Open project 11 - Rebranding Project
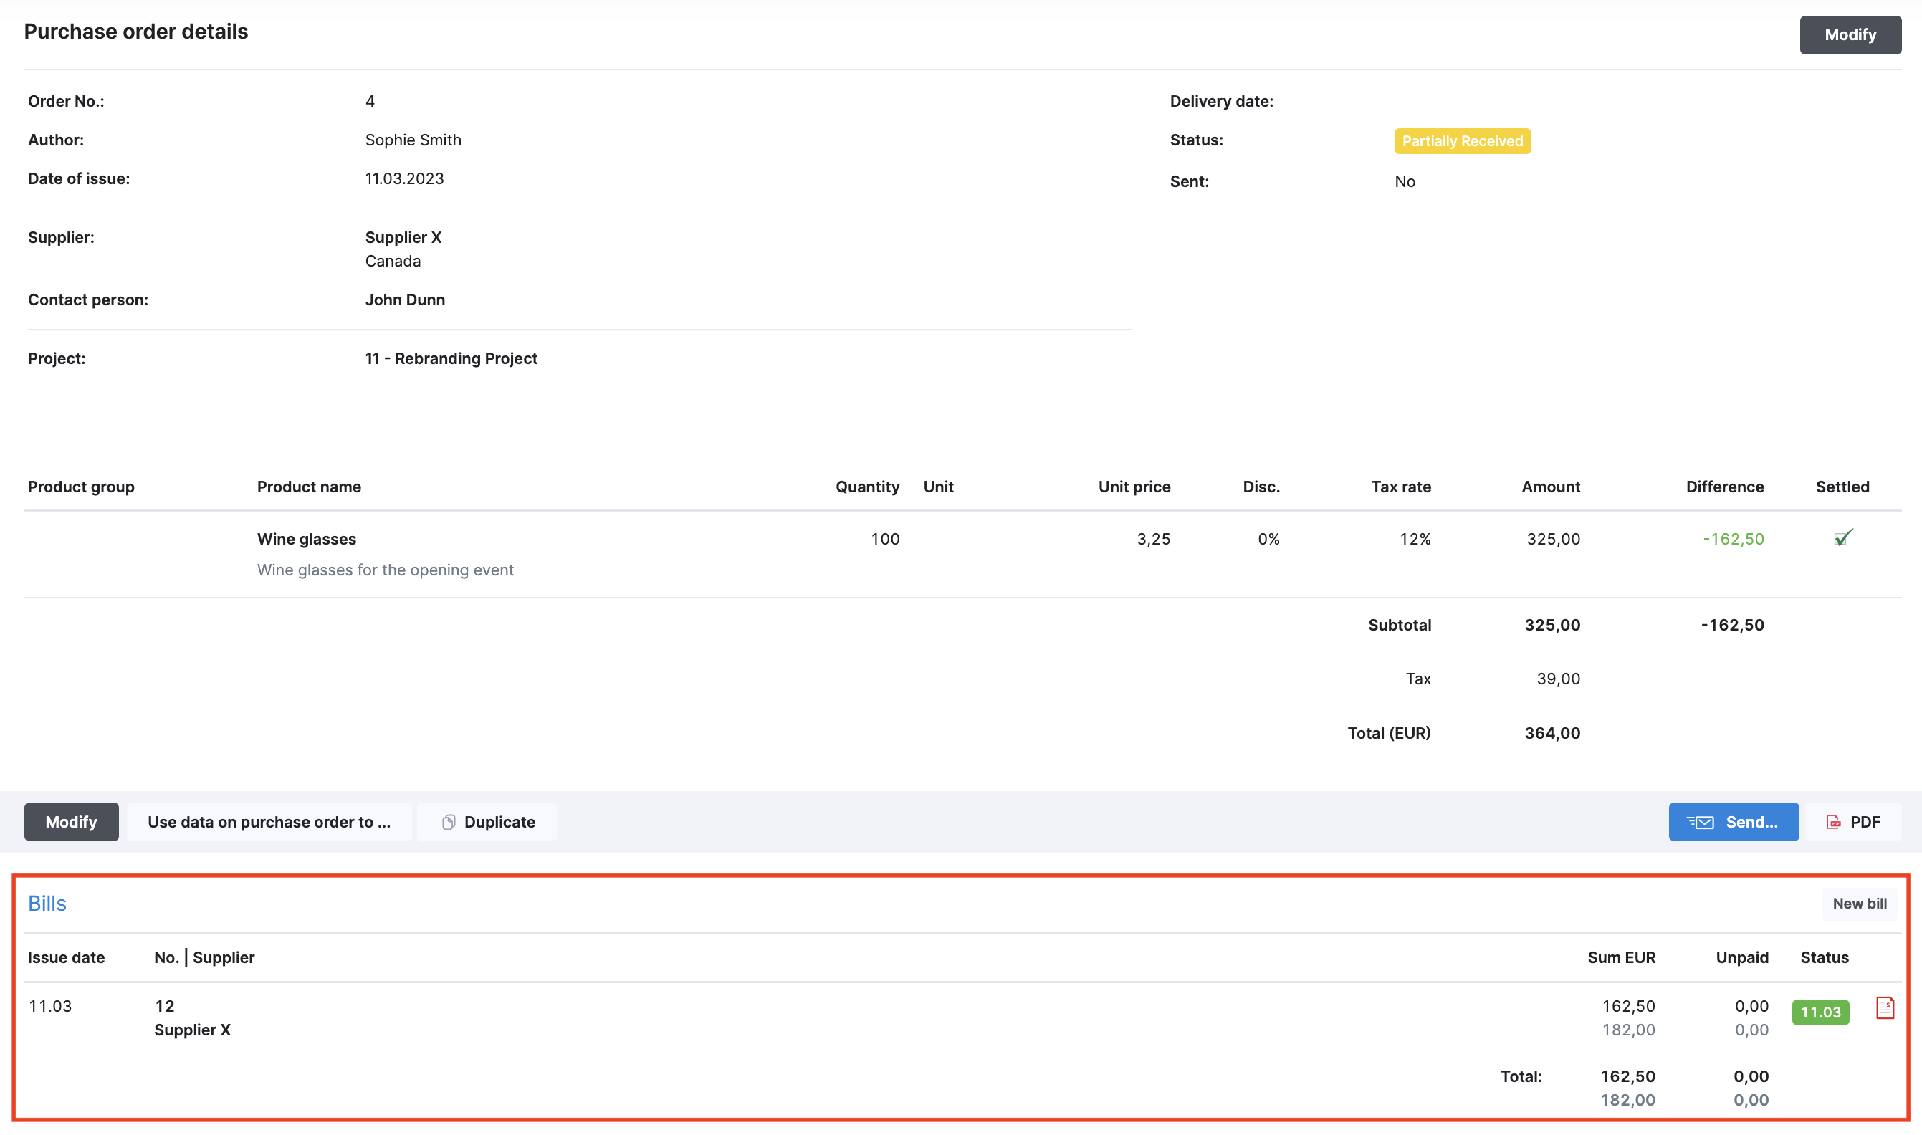 (451, 359)
